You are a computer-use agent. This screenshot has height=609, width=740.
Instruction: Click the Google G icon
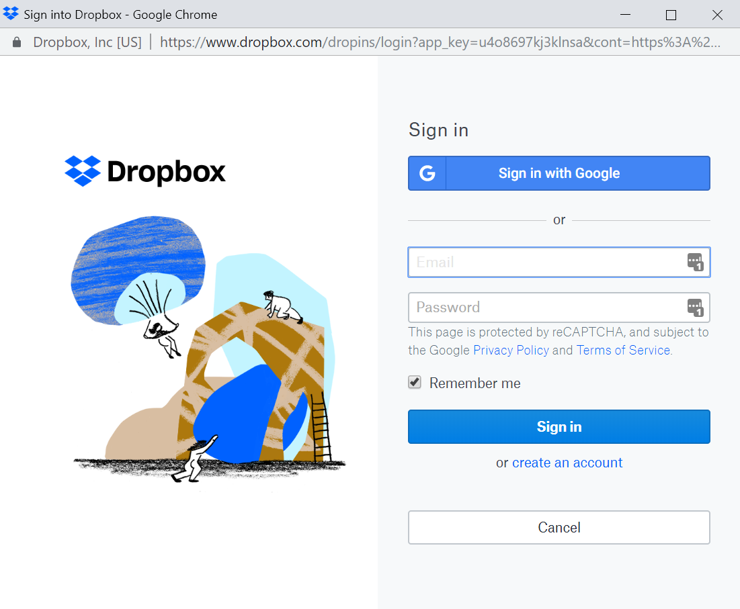click(x=427, y=173)
